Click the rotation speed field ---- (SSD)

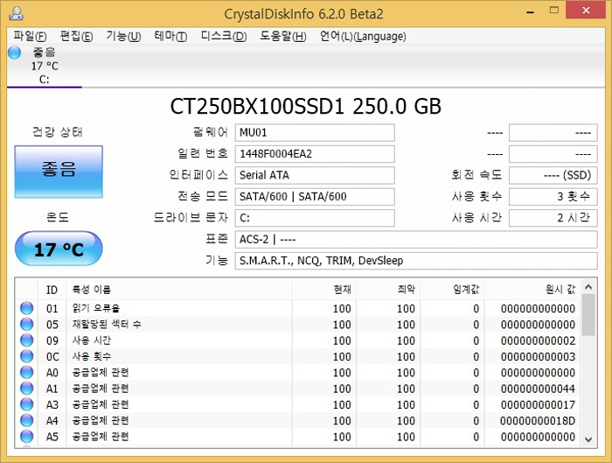coord(553,175)
